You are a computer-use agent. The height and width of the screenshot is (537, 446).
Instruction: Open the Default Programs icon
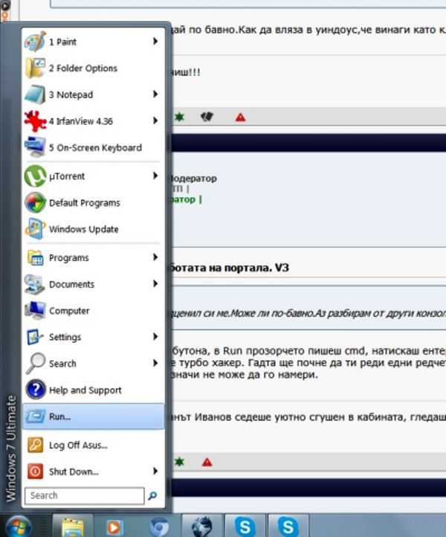tap(35, 202)
